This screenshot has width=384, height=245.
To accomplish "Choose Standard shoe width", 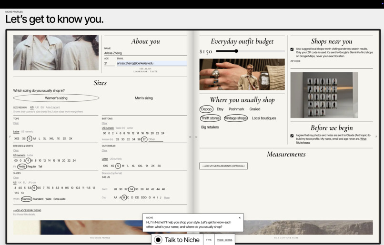I will [38, 199].
